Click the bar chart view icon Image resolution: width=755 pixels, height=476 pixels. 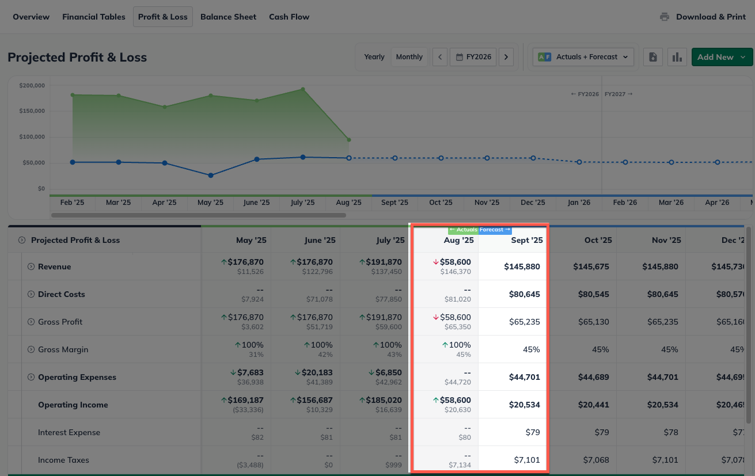677,57
